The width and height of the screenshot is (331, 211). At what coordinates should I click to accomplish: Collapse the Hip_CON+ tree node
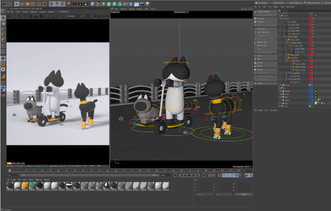tap(286, 58)
